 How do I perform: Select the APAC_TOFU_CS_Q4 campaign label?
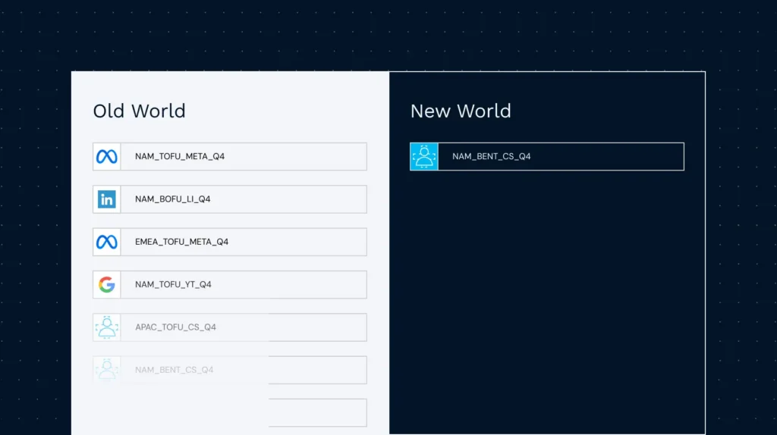(175, 327)
